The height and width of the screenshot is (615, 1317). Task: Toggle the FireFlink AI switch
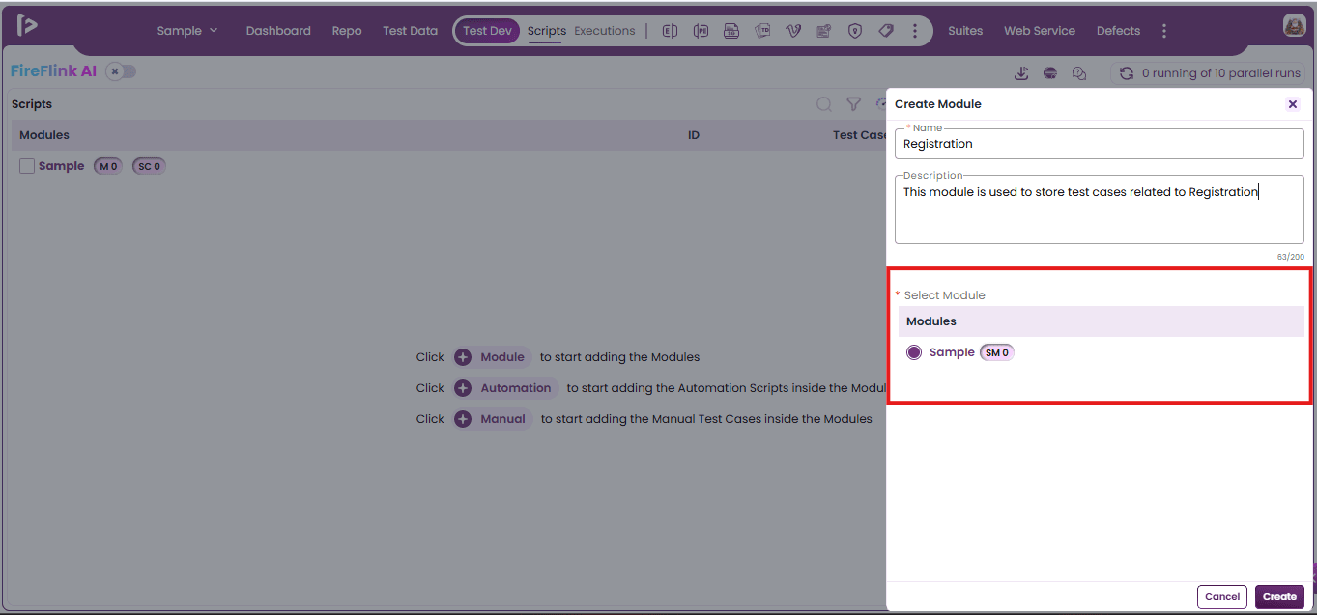121,71
